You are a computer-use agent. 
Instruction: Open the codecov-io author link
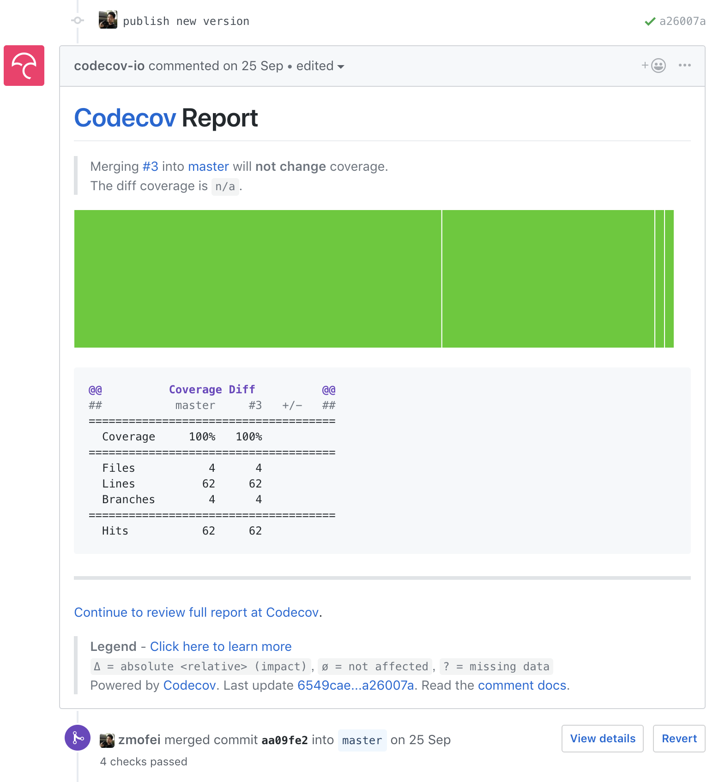coord(109,66)
